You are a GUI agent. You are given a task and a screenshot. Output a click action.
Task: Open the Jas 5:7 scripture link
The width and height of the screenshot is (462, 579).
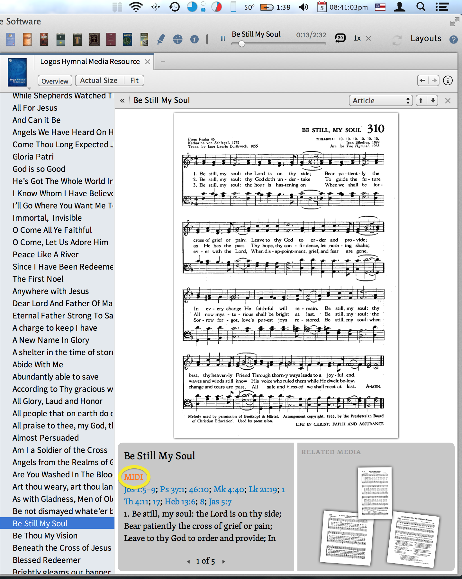click(220, 502)
